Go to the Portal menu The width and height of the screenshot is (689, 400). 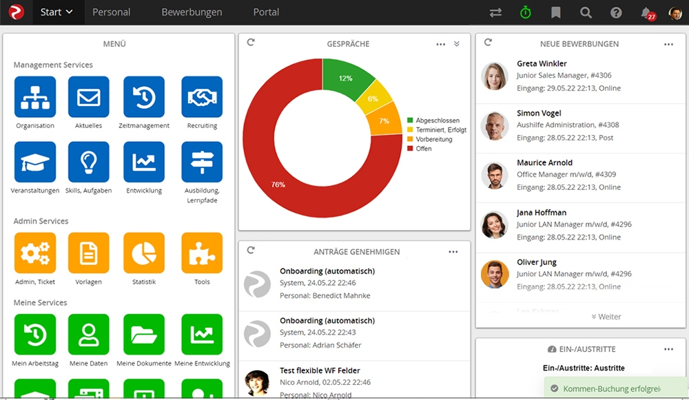point(266,12)
